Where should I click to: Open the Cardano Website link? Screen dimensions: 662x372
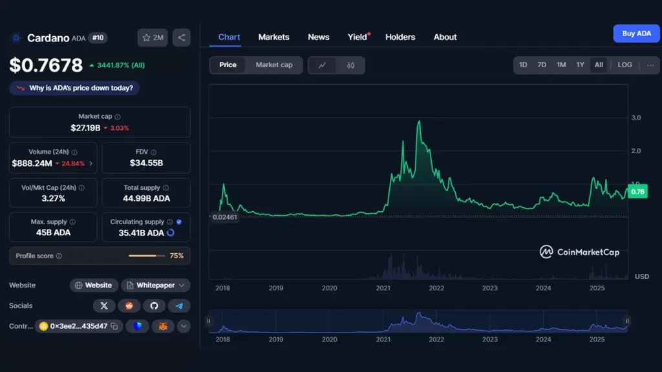tap(94, 285)
